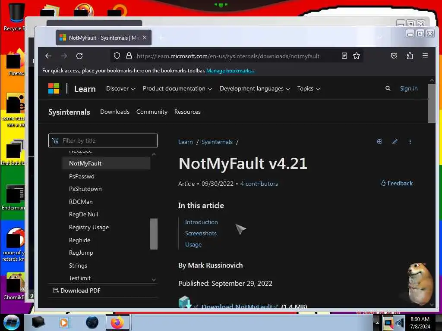
Task: Jump to Screenshots section
Action: click(201, 233)
